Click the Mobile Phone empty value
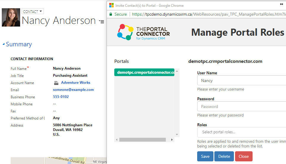 point(54,104)
